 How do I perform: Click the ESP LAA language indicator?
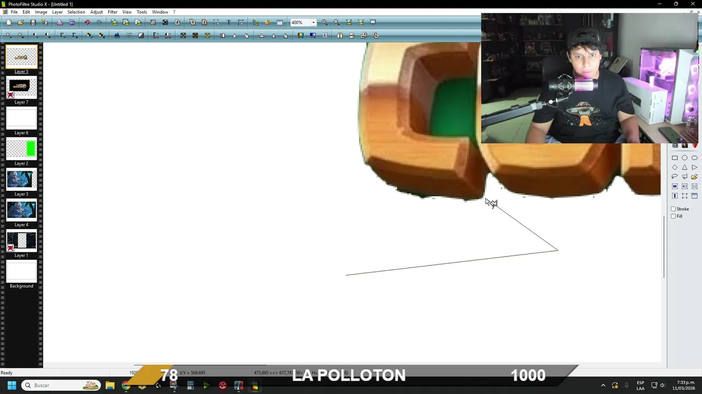[641, 385]
